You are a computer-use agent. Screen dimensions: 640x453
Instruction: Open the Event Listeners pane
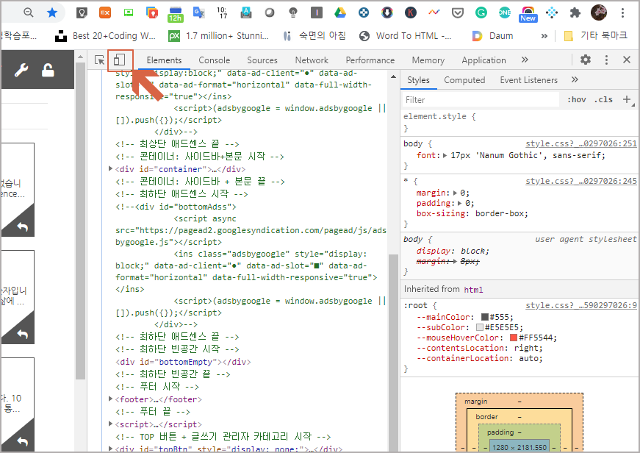coord(528,80)
